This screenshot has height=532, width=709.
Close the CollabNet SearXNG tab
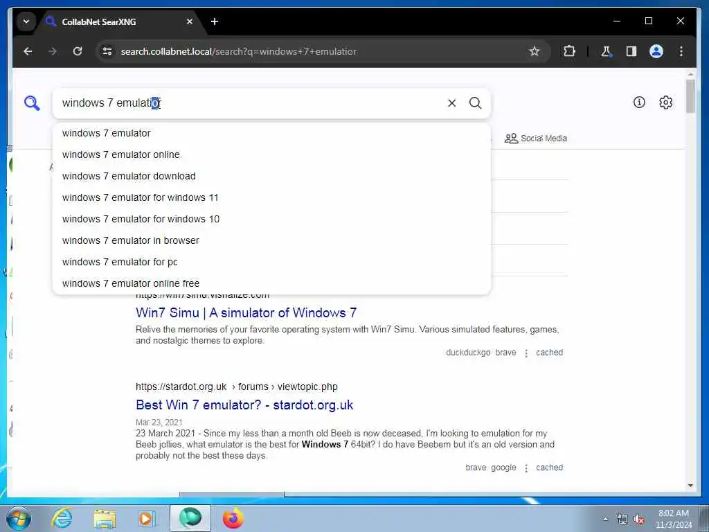point(190,21)
